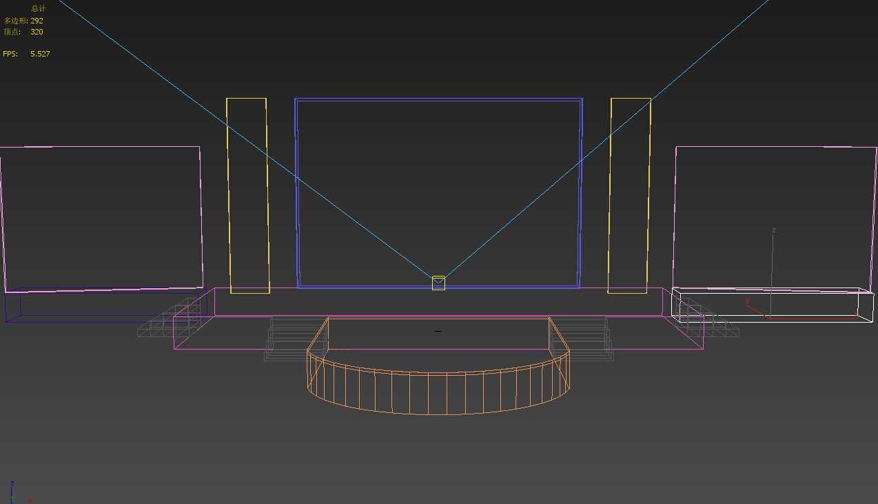Viewport: 878px width, 504px height.
Task: Click the FPS: 5.527 readout
Action: [x=26, y=53]
